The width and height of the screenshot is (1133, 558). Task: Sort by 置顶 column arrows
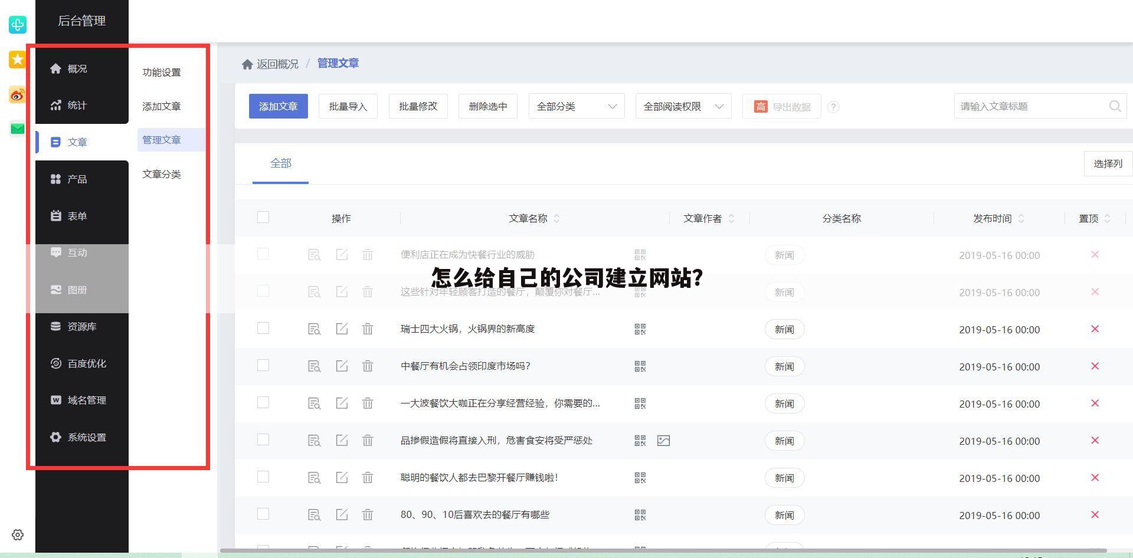1107,218
